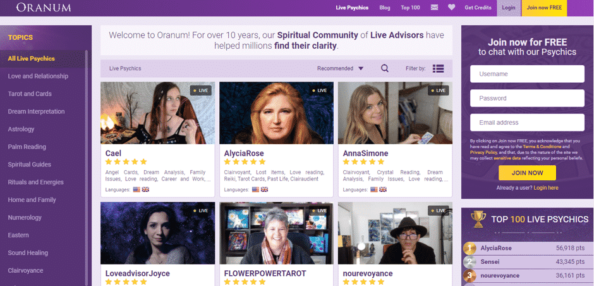This screenshot has height=286, width=594.
Task: Click AlyciaRose's five-star rating
Action: (x=245, y=162)
